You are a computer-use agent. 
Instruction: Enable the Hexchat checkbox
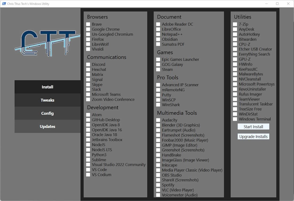point(88,69)
